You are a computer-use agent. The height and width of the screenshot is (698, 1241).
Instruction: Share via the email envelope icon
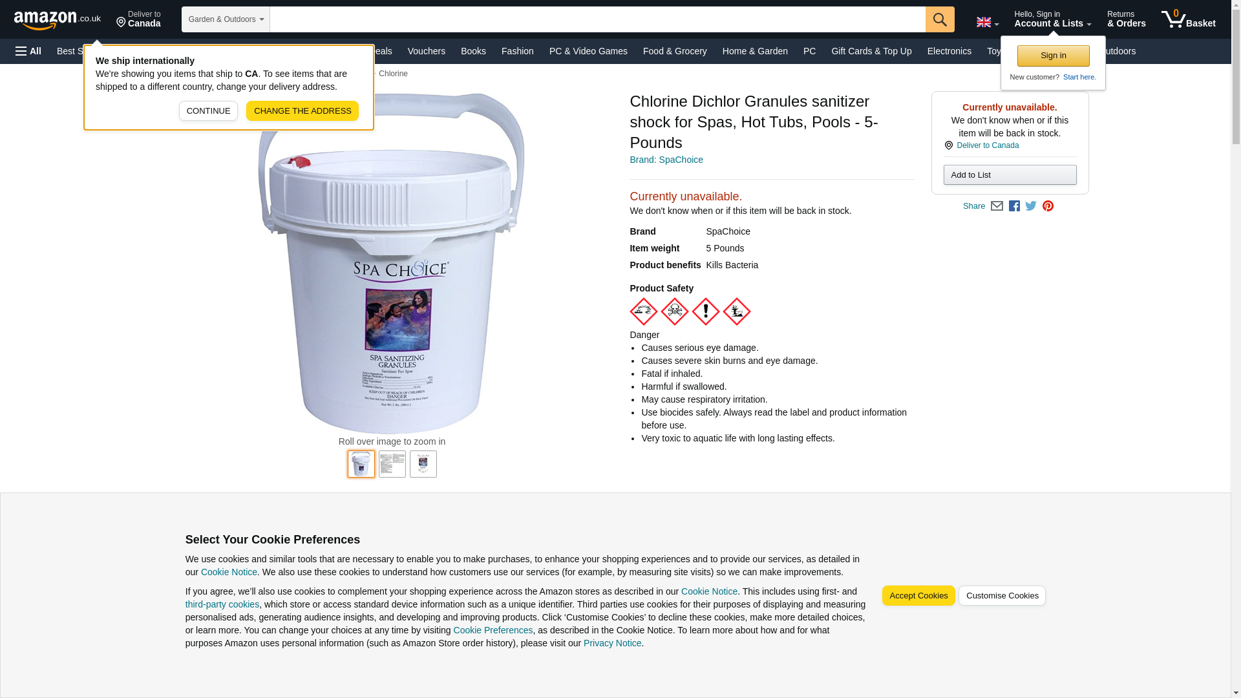[x=997, y=206]
